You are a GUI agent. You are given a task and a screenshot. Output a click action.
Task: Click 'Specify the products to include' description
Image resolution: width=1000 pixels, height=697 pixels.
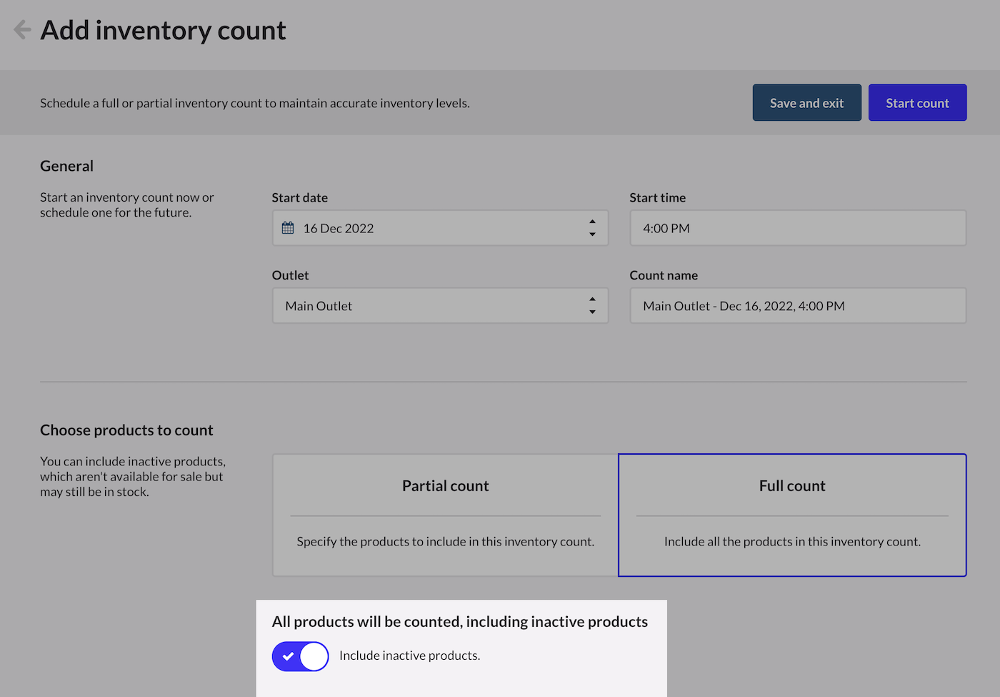click(445, 542)
